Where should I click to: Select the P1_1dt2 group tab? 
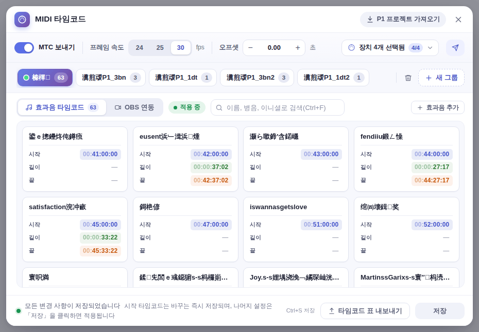333,78
